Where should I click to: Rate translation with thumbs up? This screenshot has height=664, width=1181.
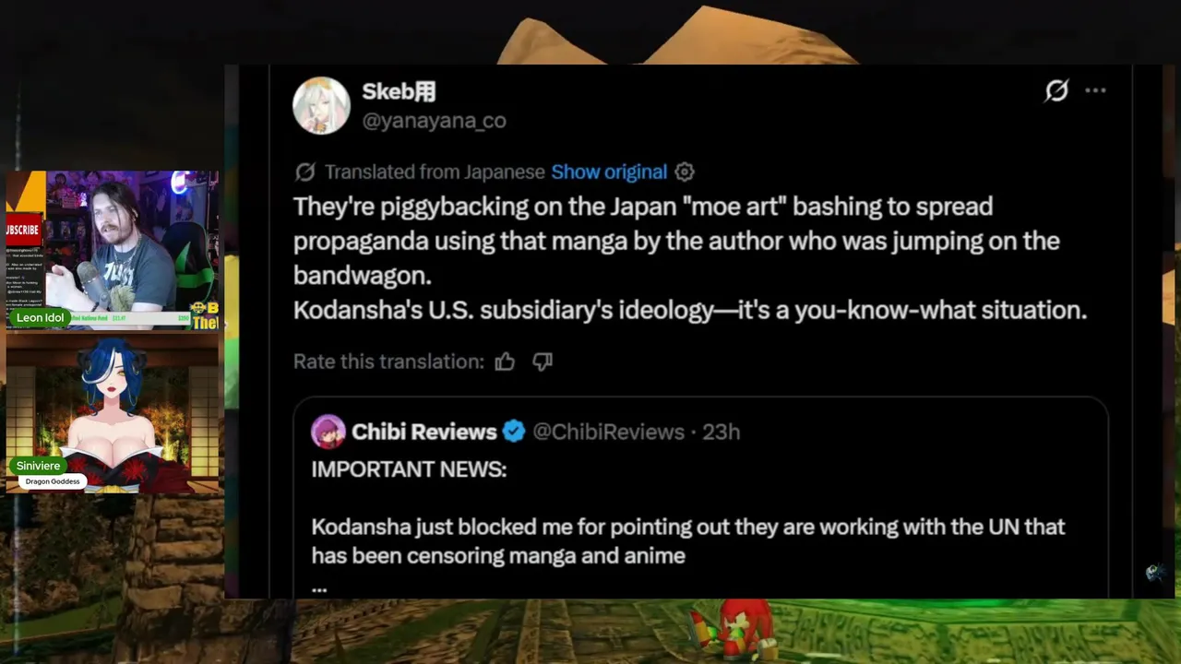505,362
